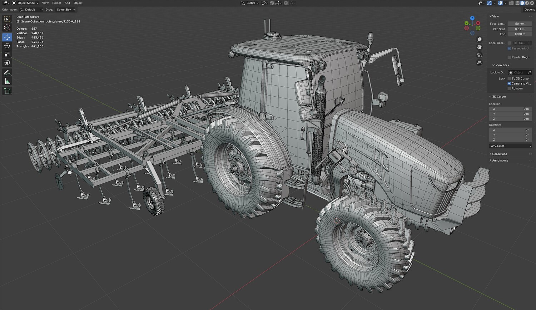Switch to solid viewport shading
The height and width of the screenshot is (310, 536).
[522, 3]
